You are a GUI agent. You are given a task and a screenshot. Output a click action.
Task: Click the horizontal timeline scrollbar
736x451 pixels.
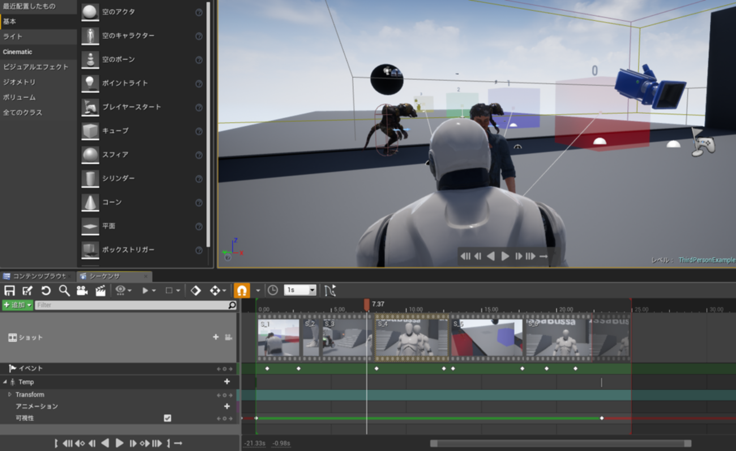coord(560,444)
